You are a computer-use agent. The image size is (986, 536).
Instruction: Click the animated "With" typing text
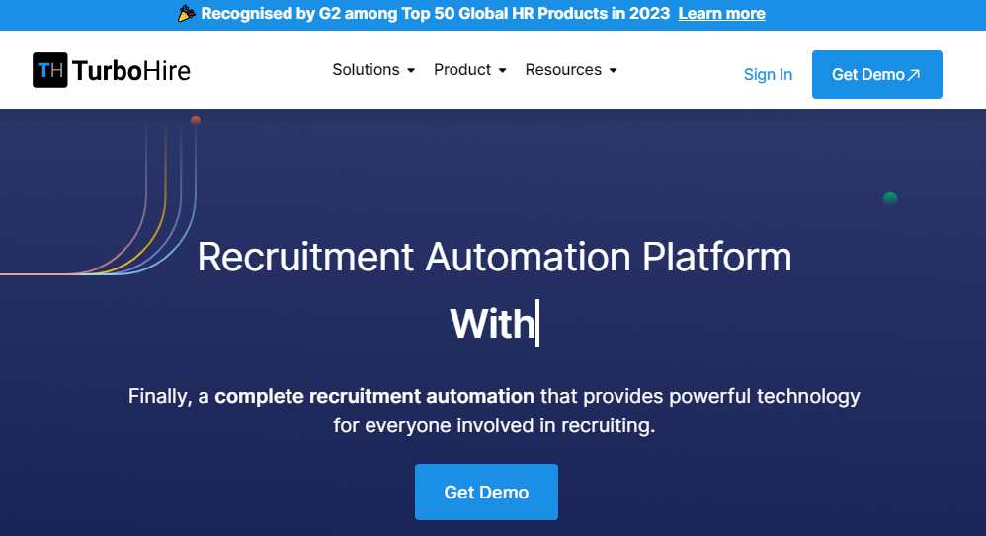[x=492, y=324]
